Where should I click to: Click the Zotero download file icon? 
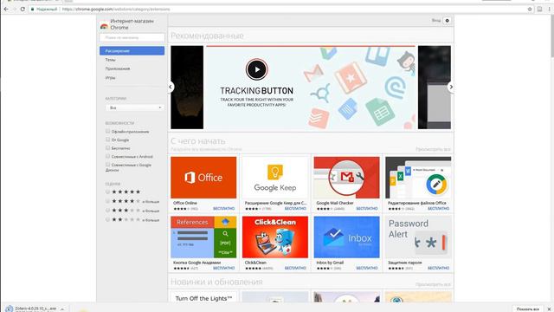point(10,309)
